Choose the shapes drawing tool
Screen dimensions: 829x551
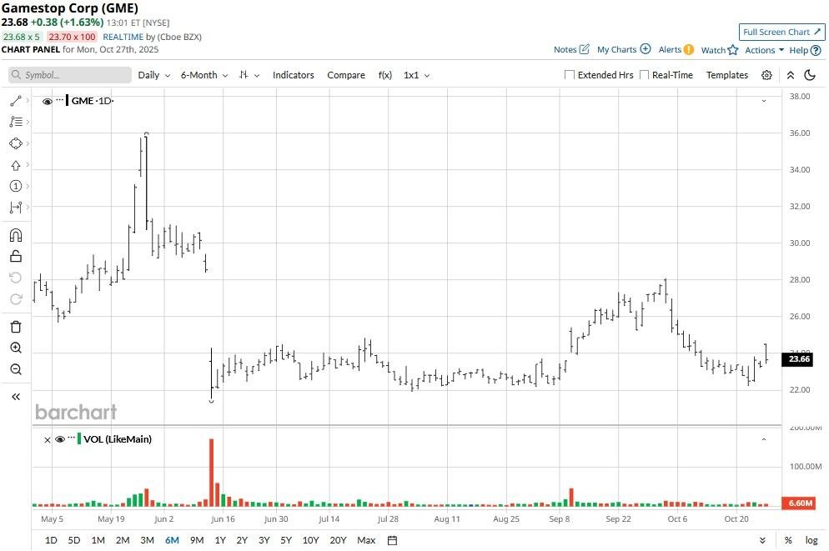[x=16, y=143]
